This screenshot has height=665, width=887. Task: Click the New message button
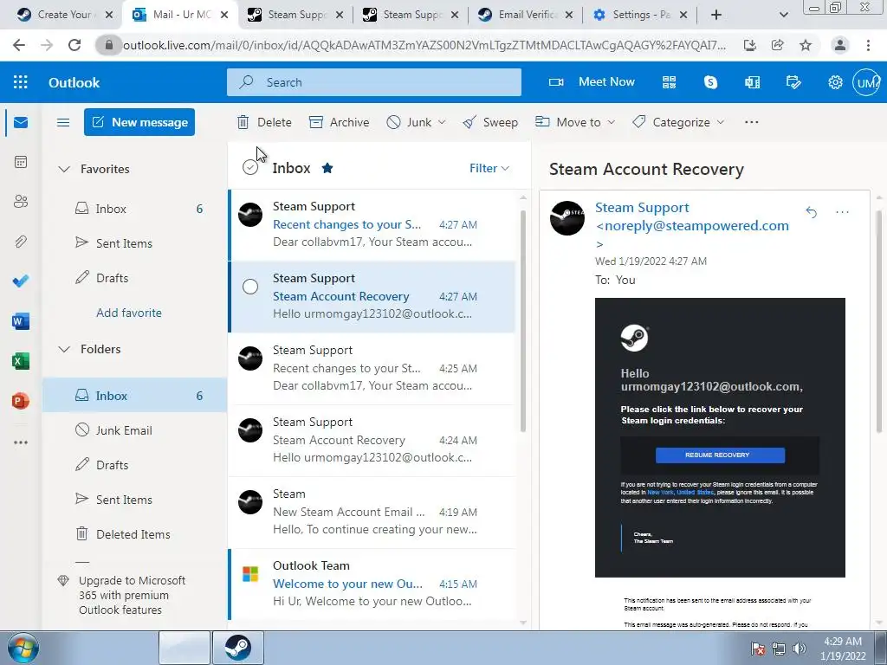[x=139, y=122]
